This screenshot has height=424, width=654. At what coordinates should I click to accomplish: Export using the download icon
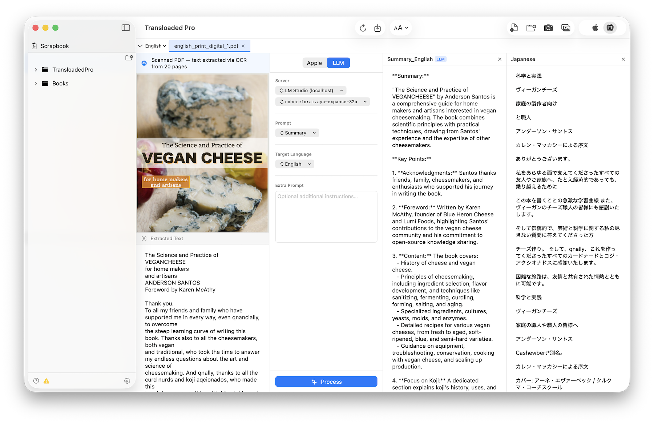point(378,28)
